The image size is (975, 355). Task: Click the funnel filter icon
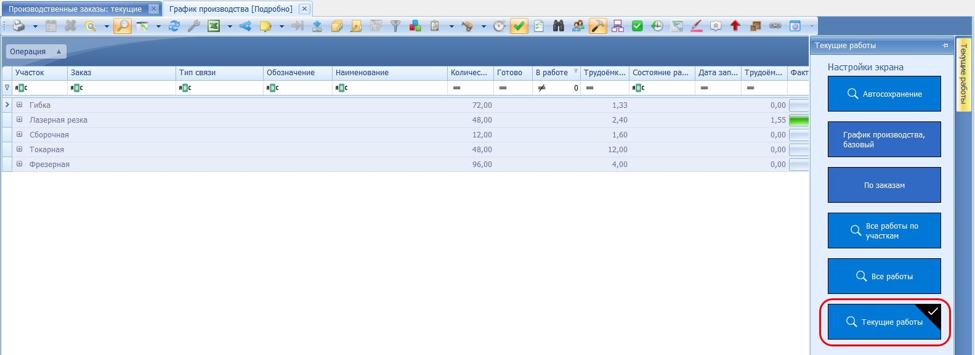tap(396, 26)
